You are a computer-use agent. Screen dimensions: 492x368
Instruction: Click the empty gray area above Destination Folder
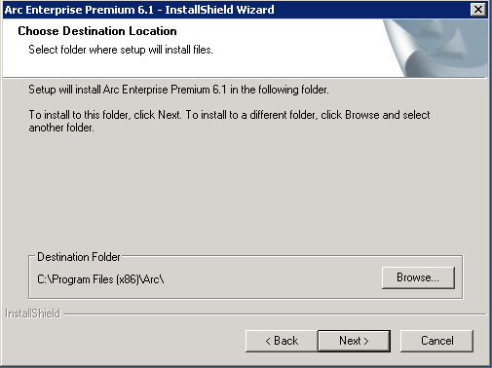[246, 192]
